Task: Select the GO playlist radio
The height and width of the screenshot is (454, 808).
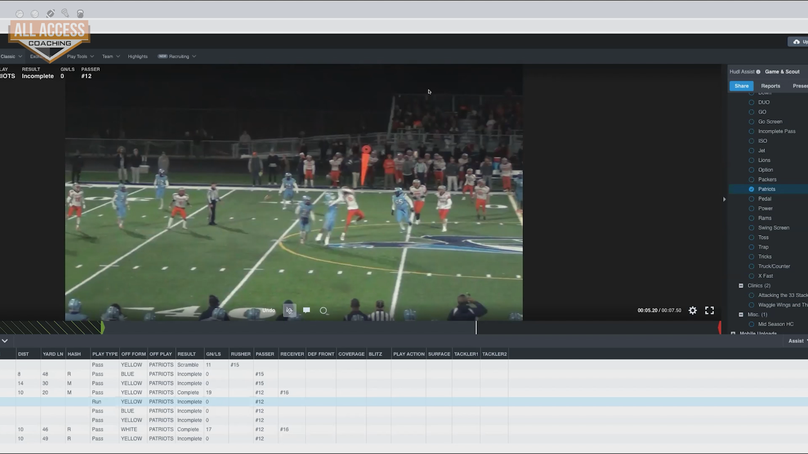Action: (x=751, y=112)
